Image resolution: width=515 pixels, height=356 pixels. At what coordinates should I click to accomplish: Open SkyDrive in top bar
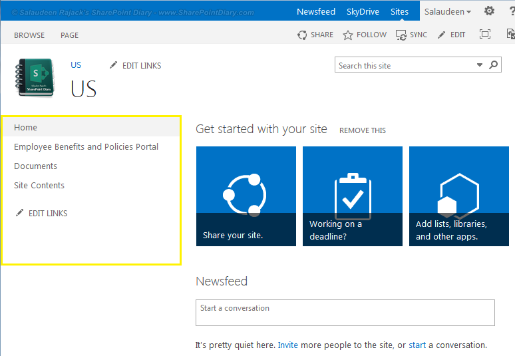[x=363, y=12]
